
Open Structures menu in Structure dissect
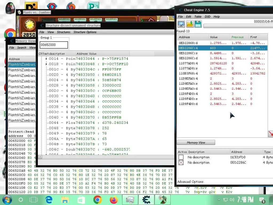click(63, 32)
